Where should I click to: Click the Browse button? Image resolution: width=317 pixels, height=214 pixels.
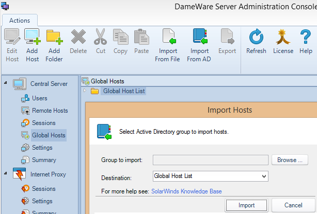pos(290,160)
